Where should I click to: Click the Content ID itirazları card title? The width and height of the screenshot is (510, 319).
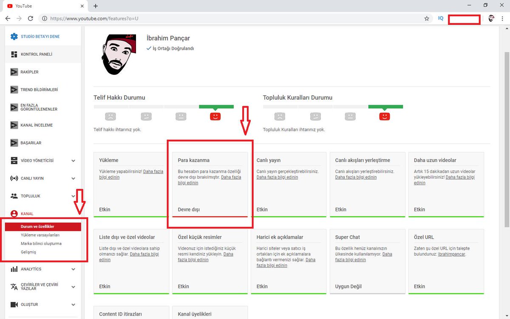pyautogui.click(x=120, y=314)
